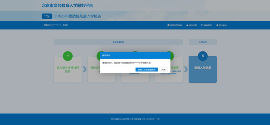
Task: Click the lock icon for 修改密码
Action: (187, 25)
